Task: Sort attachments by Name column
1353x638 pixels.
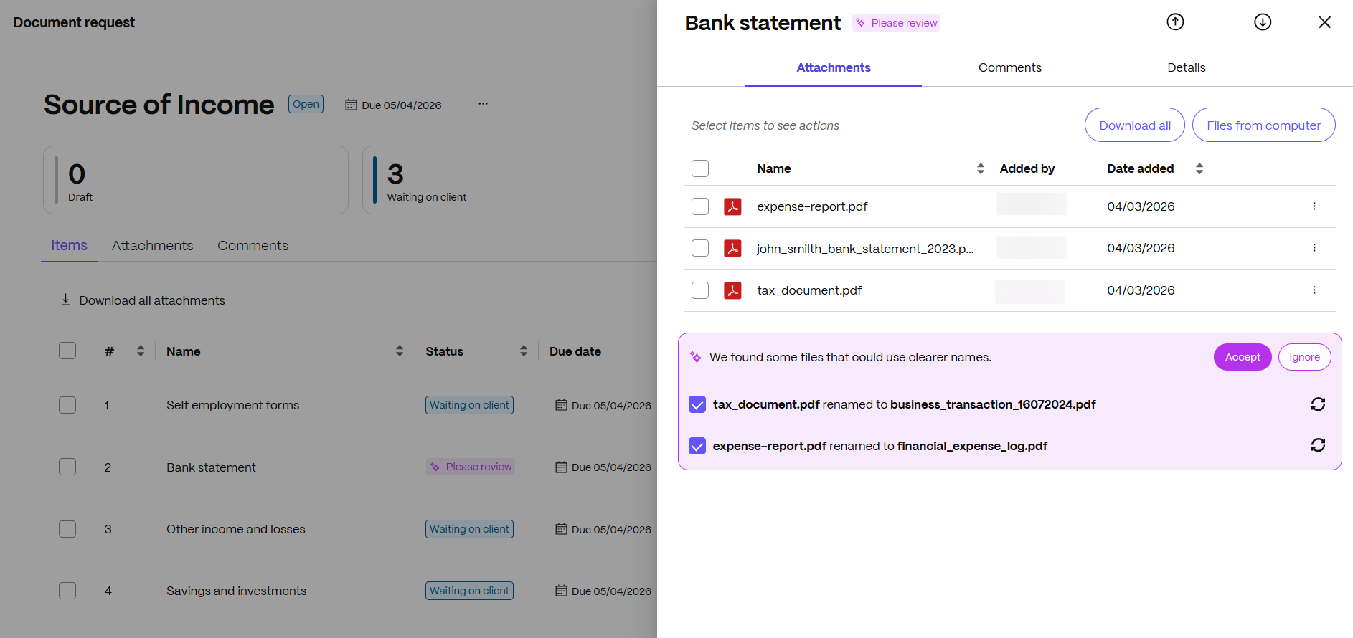Action: tap(980, 168)
